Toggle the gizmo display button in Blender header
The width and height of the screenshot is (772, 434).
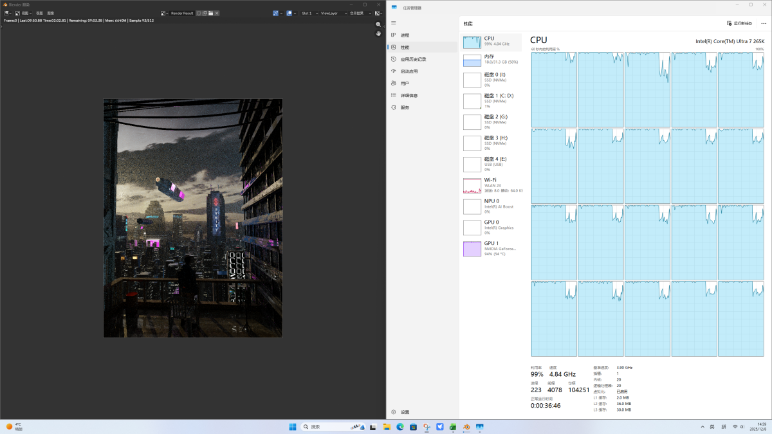coord(277,13)
